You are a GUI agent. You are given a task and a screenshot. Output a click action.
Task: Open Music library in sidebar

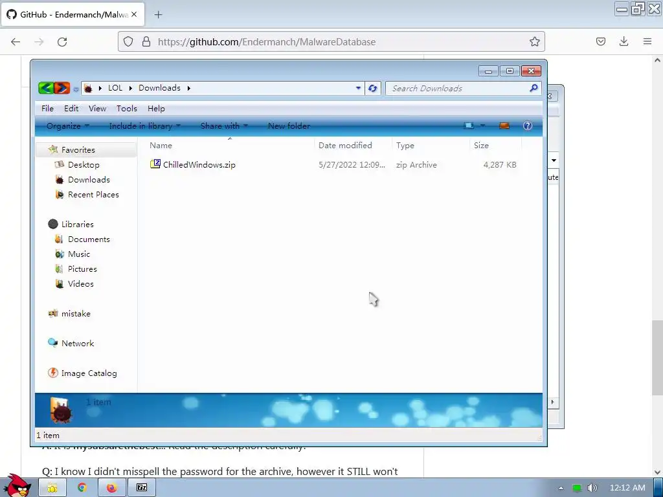[79, 254]
